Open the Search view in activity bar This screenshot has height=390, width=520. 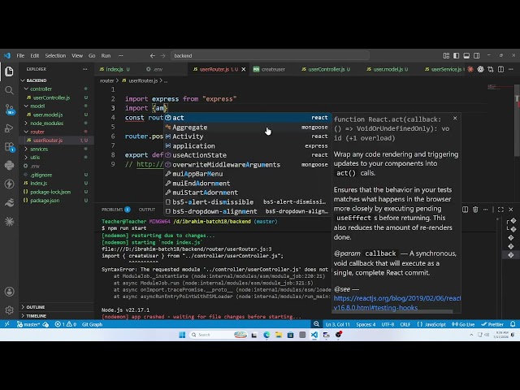(9, 90)
